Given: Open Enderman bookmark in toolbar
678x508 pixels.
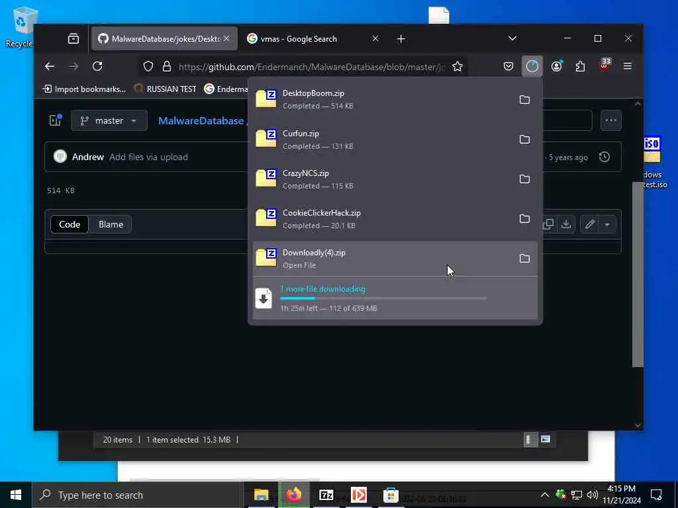Looking at the screenshot, I should pyautogui.click(x=226, y=89).
